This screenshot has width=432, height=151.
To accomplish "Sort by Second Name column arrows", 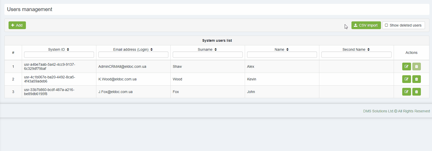I will (368, 49).
